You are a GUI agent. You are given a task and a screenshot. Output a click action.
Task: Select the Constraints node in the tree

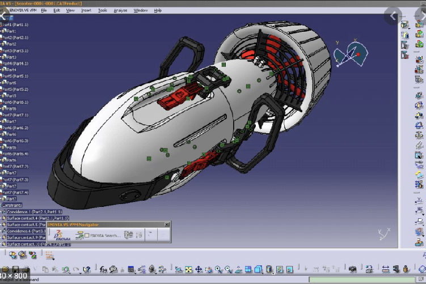[14, 205]
